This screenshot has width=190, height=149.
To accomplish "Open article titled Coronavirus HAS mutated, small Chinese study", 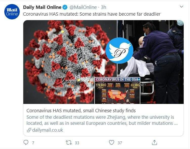I will (81, 110).
